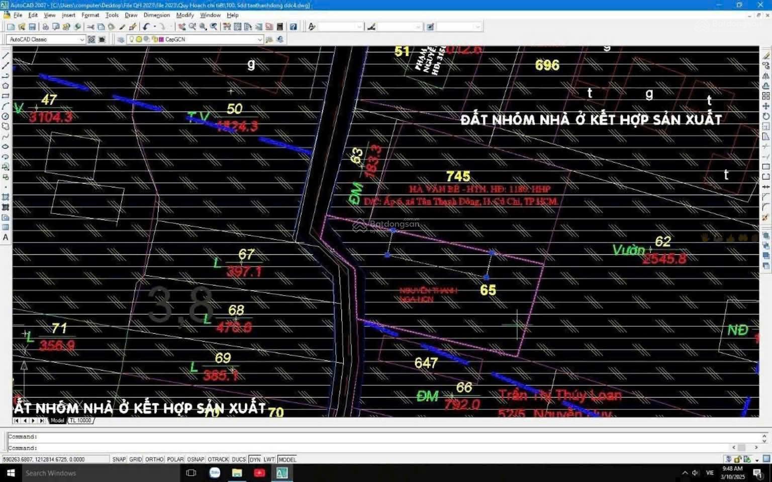The image size is (772, 482).
Task: Open the Modify menu
Action: (x=185, y=15)
